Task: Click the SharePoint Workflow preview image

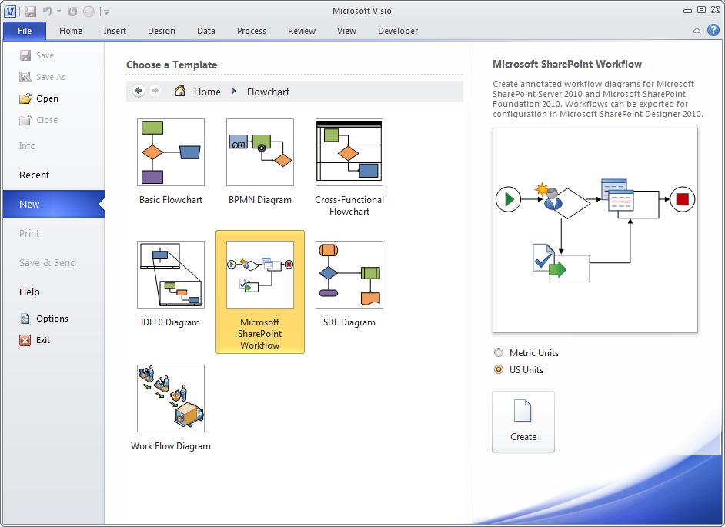Action: [595, 230]
